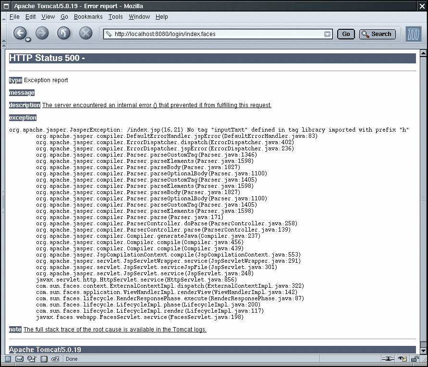Click the Stop loading button
This screenshot has height=367, width=428.
pos(86,34)
